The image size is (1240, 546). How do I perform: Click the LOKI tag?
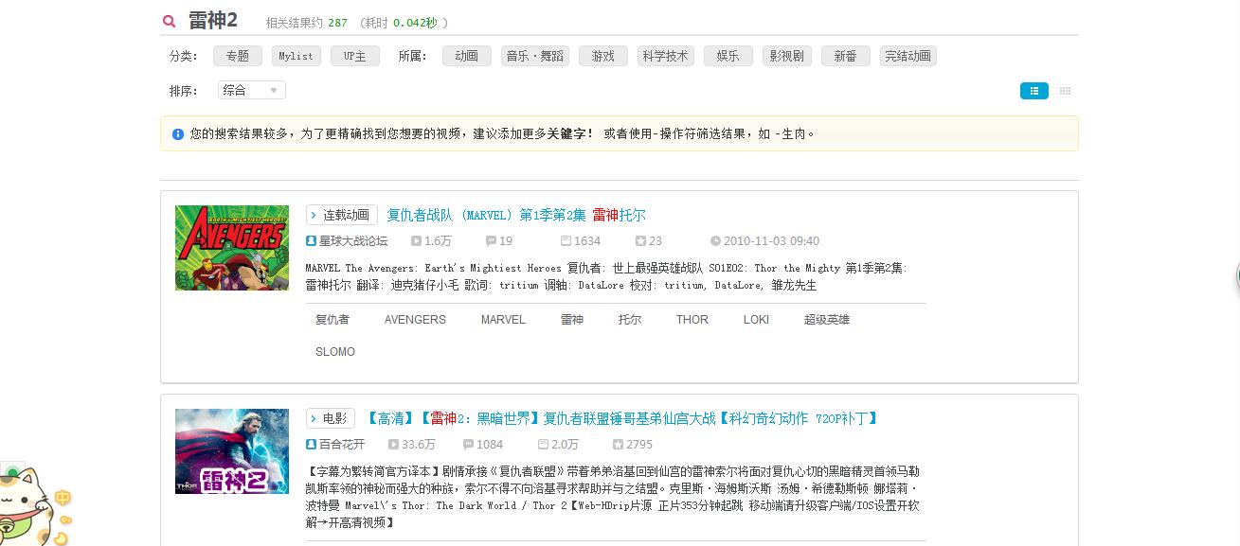pos(757,320)
